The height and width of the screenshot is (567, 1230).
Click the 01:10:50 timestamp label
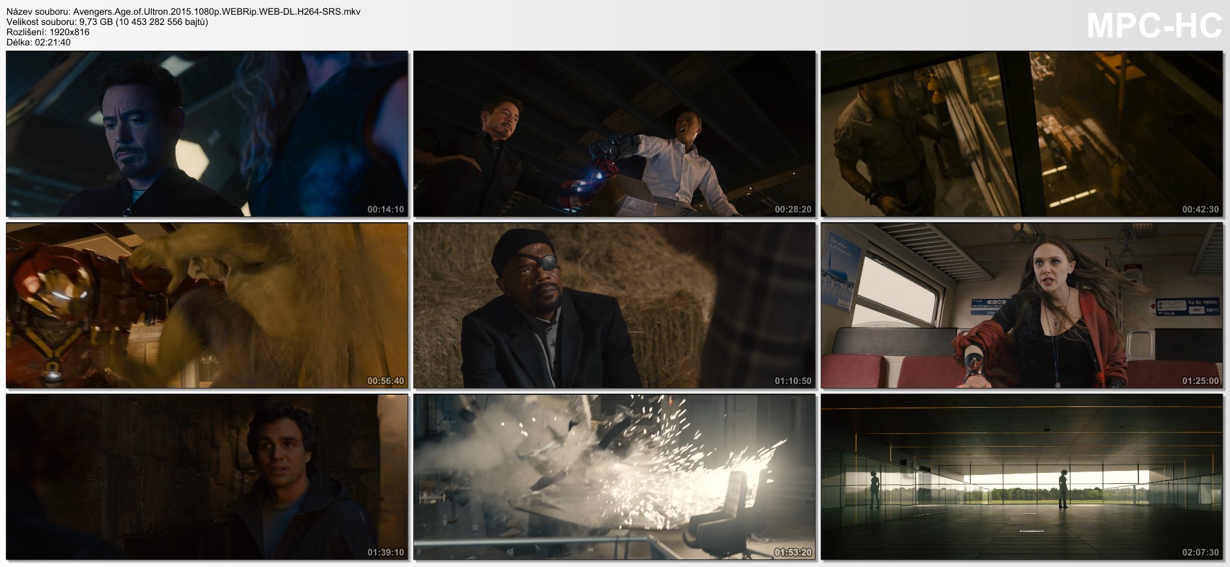(792, 381)
